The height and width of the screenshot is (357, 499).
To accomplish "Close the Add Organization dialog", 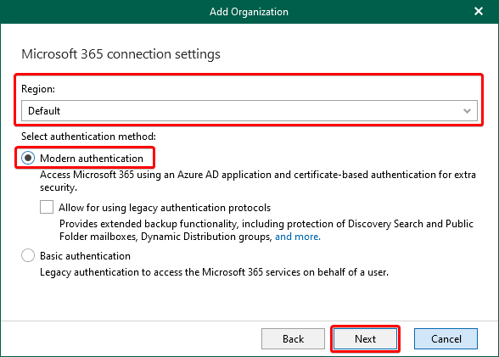I will [479, 11].
